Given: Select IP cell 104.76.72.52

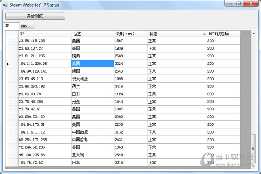Looking at the screenshot, I should [x=45, y=163].
